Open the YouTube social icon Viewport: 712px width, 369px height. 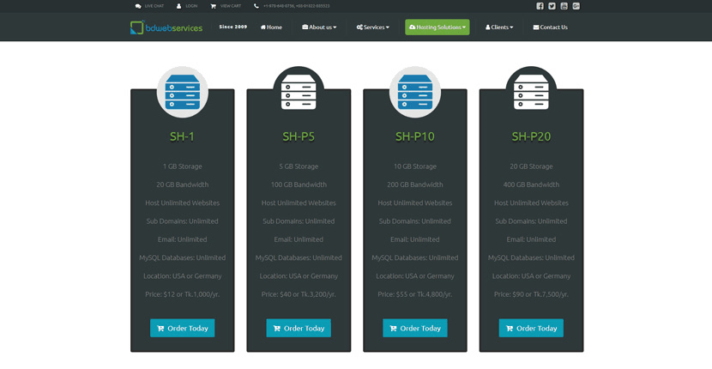[564, 6]
